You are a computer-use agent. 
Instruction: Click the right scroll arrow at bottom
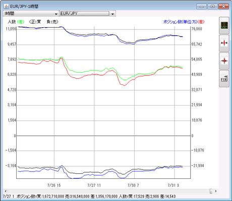(x=216, y=191)
